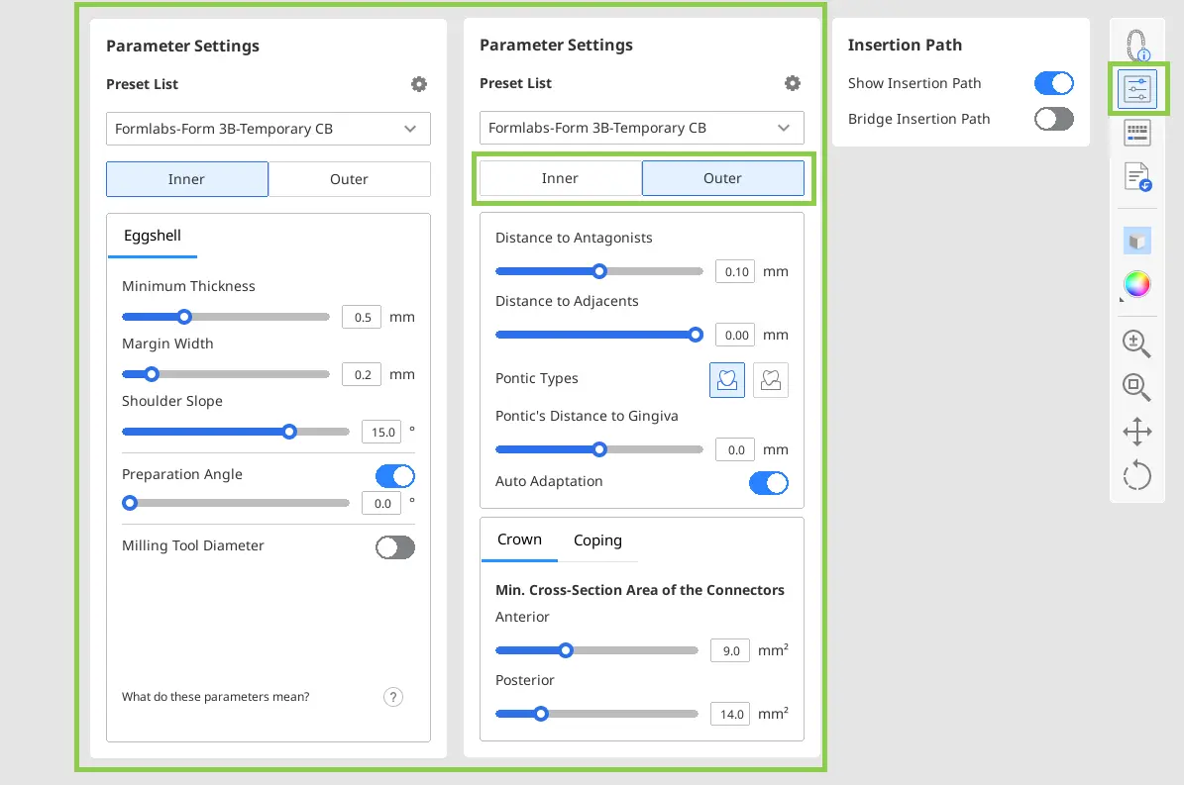Select Outer tab in right panel

(x=723, y=178)
